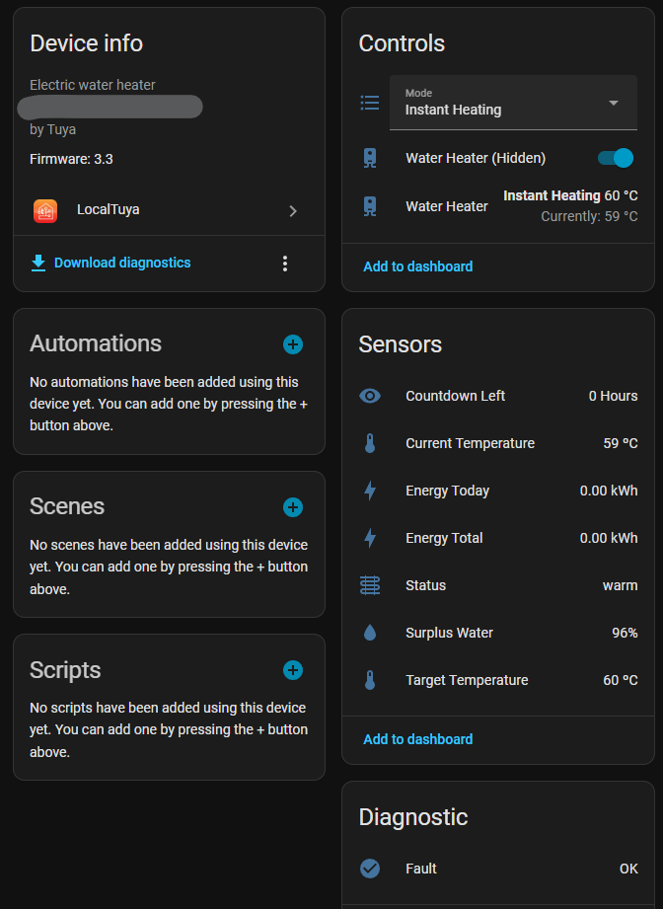The width and height of the screenshot is (663, 909).
Task: Click the Countdown Left eye icon
Action: [x=370, y=396]
